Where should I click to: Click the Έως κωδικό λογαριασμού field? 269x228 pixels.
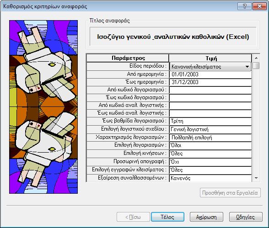tap(210, 98)
